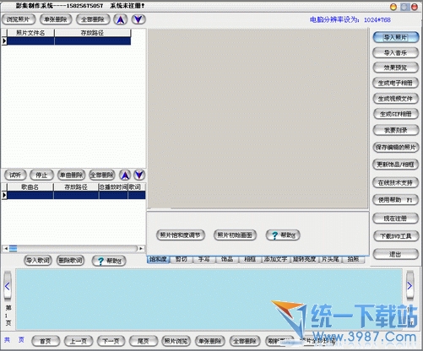
Task: Click the song list scrollbar left arrow
Action: [6, 249]
